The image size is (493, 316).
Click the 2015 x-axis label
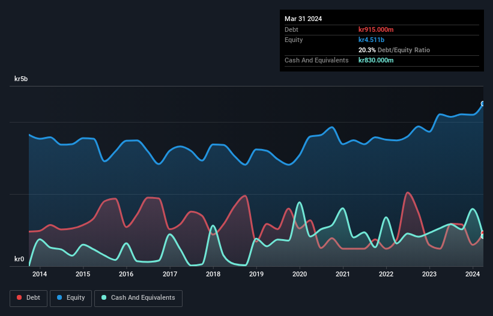[83, 274]
